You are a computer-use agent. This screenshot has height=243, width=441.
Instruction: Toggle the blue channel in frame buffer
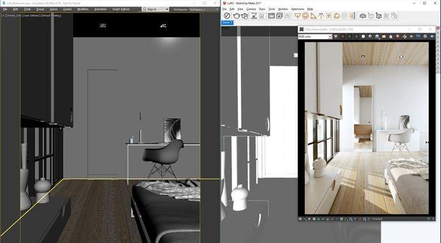pyautogui.click(x=357, y=36)
